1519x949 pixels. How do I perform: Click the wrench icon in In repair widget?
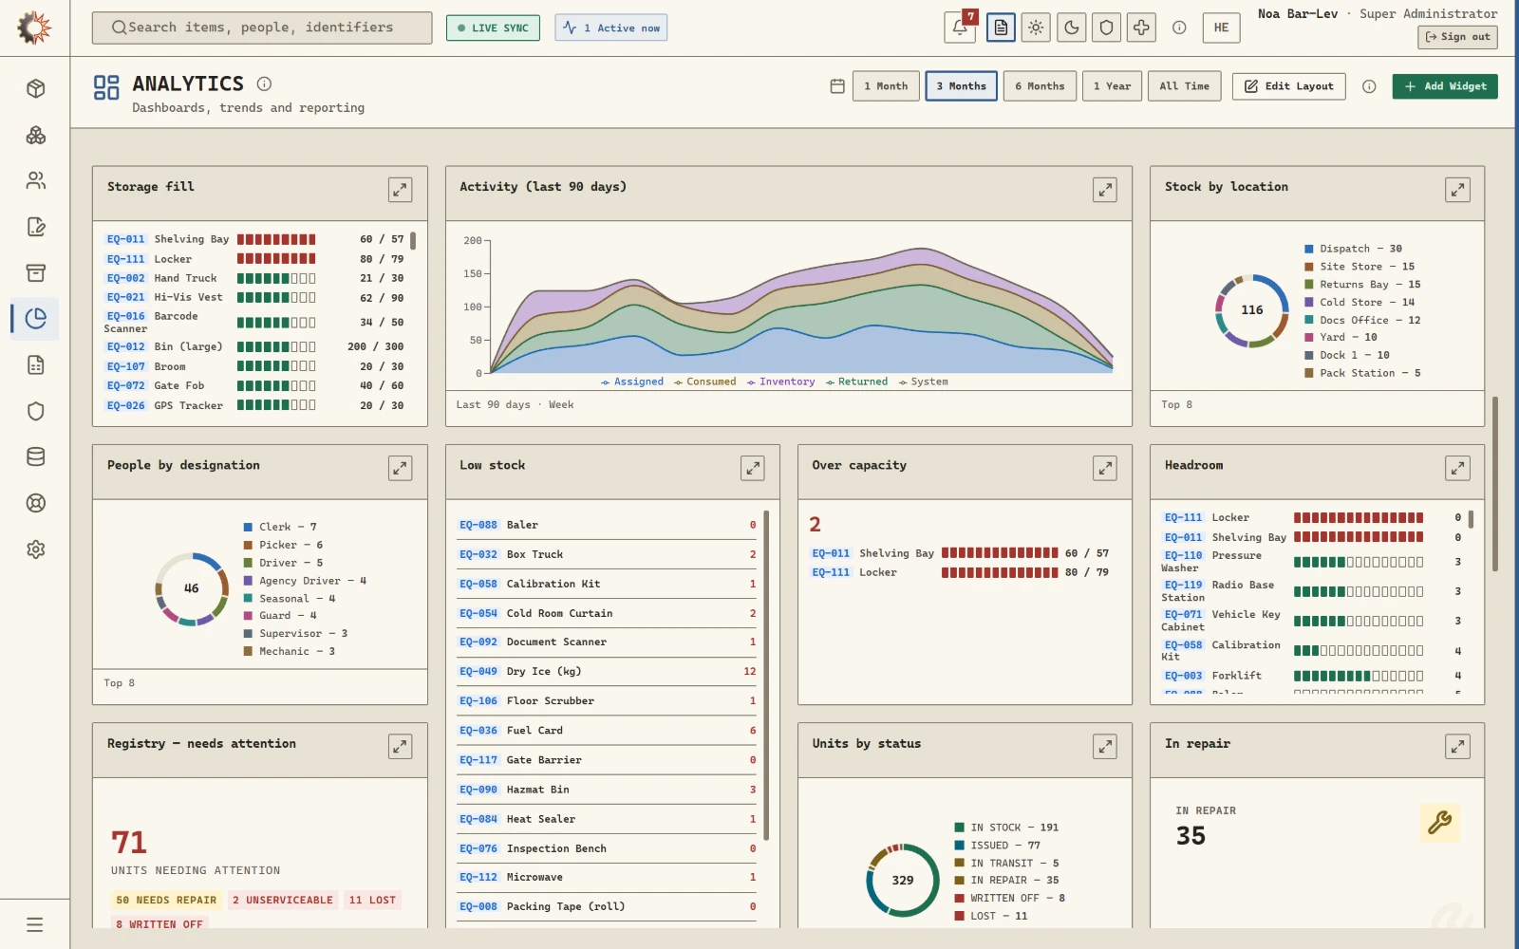point(1439,823)
